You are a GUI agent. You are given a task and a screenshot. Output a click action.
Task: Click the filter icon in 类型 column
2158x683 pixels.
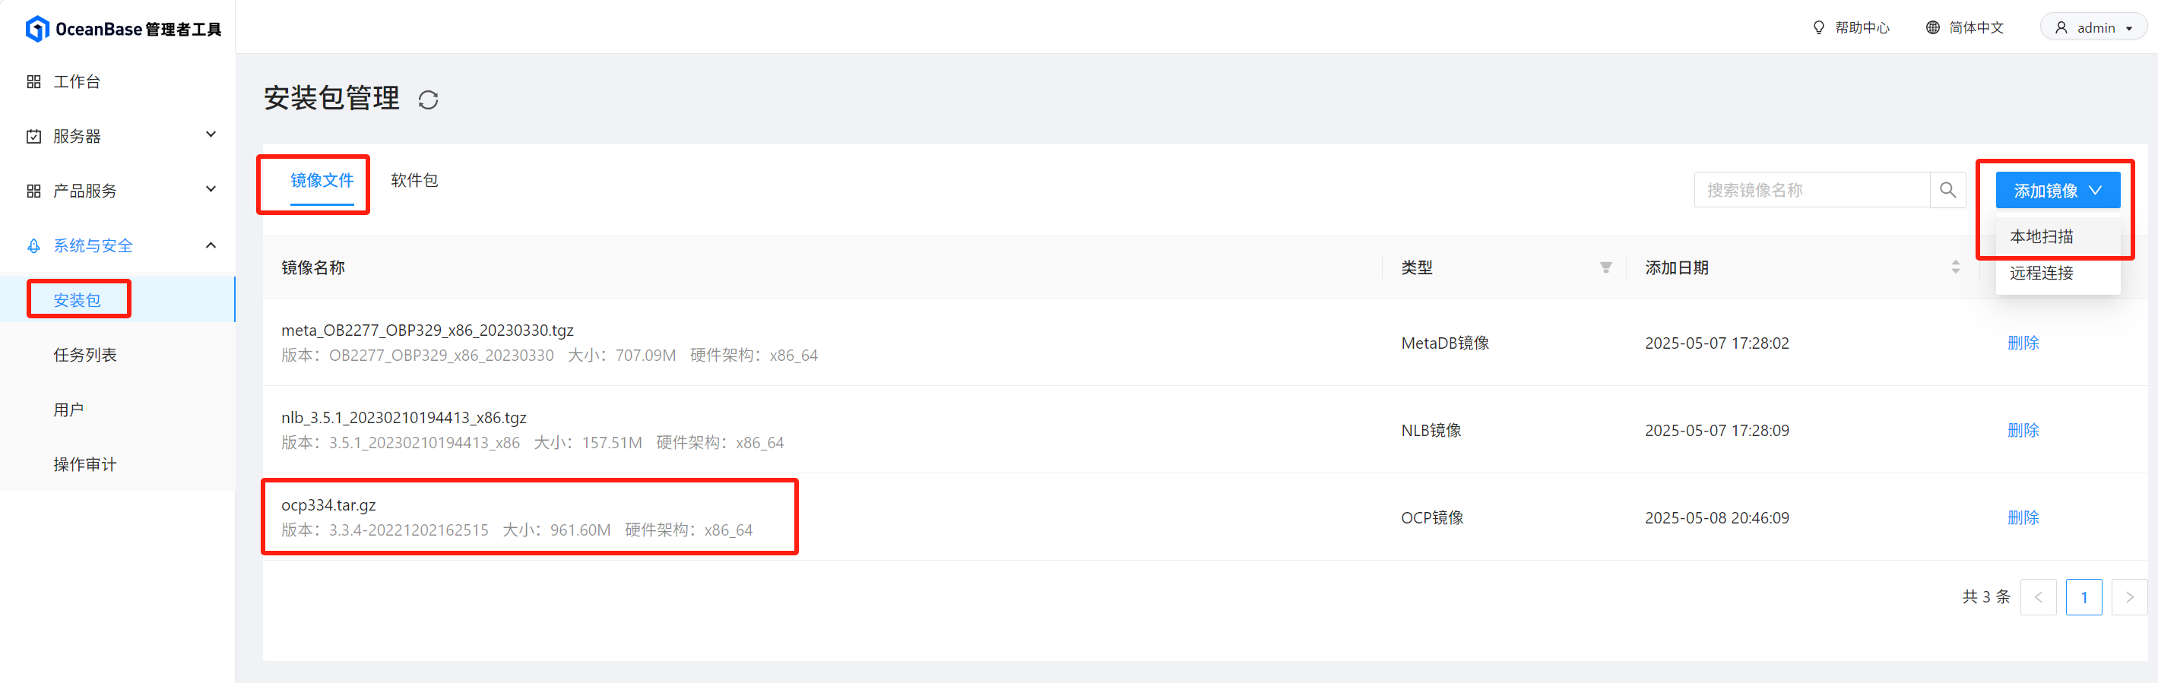(1605, 268)
